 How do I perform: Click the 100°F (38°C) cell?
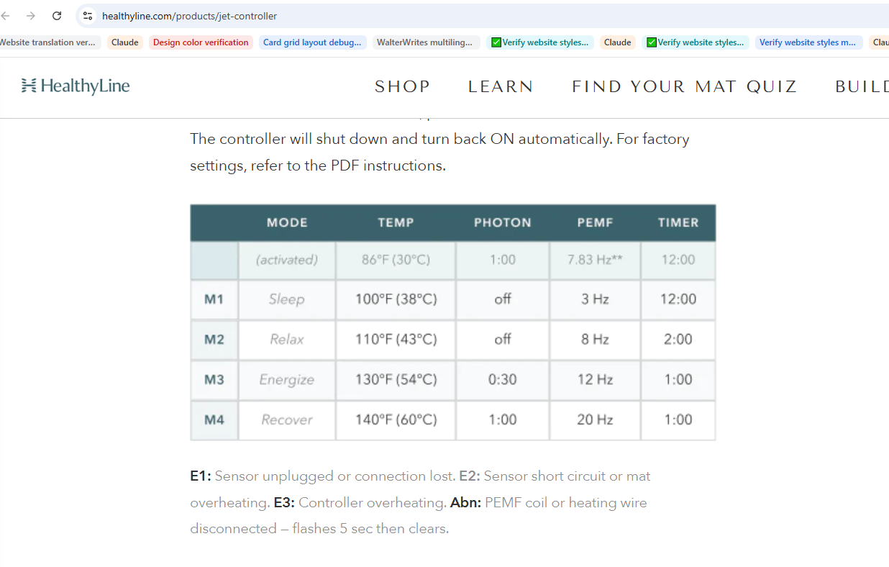396,299
